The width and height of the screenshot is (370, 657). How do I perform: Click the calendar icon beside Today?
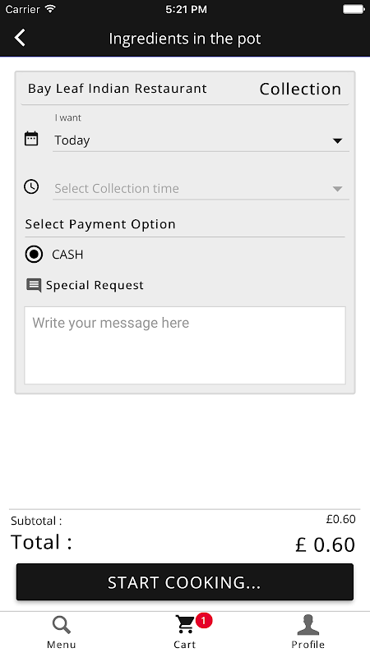click(31, 139)
